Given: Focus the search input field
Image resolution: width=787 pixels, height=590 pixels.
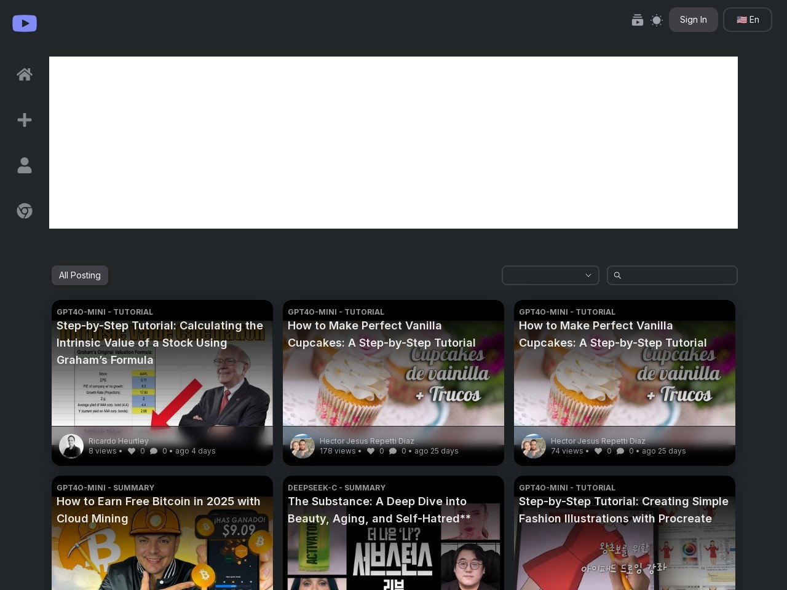Looking at the screenshot, I should [x=672, y=275].
